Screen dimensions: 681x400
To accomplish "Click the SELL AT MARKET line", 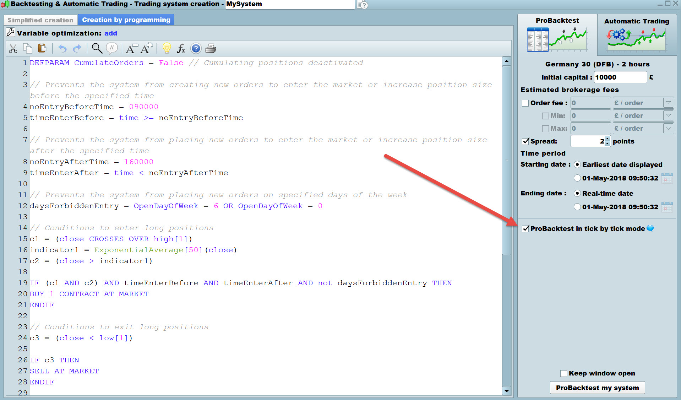I will click(64, 371).
